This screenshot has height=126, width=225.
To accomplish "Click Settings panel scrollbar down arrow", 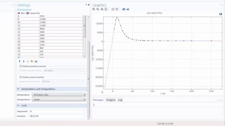I will pyautogui.click(x=89, y=118).
